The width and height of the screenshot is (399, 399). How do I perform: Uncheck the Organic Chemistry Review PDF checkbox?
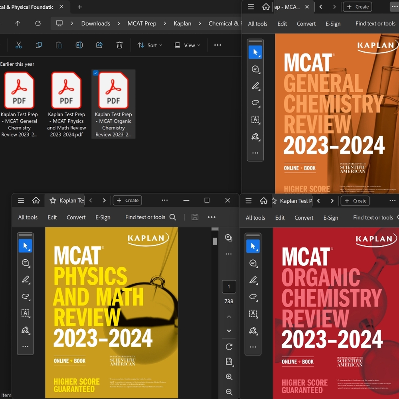click(x=96, y=73)
